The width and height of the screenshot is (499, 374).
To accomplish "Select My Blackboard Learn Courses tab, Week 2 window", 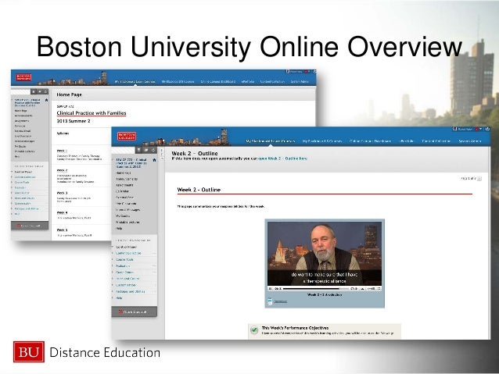I will click(270, 141).
